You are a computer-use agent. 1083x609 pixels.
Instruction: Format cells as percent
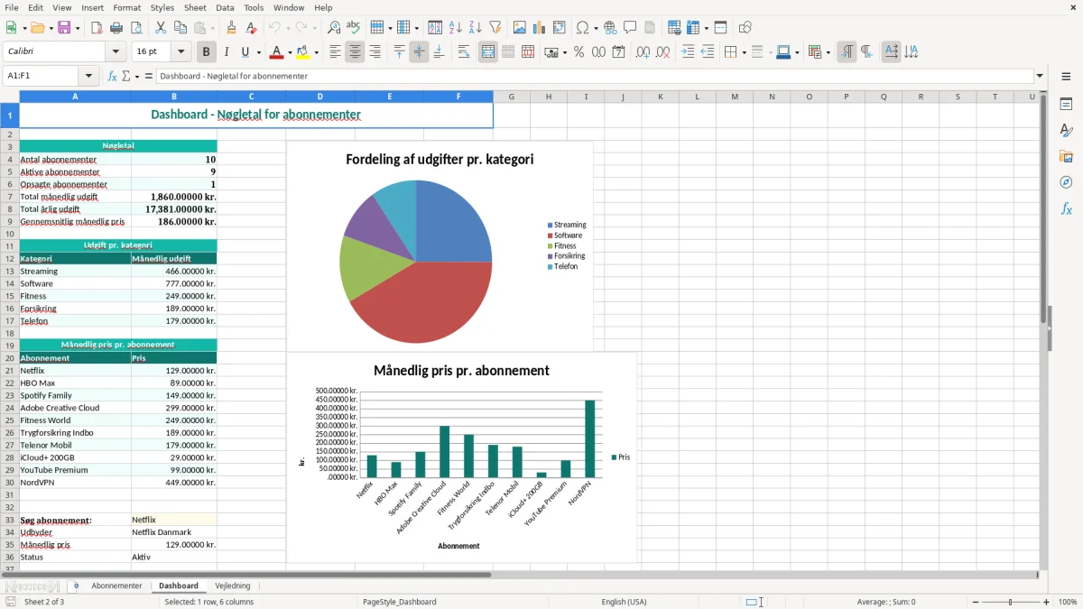click(579, 52)
